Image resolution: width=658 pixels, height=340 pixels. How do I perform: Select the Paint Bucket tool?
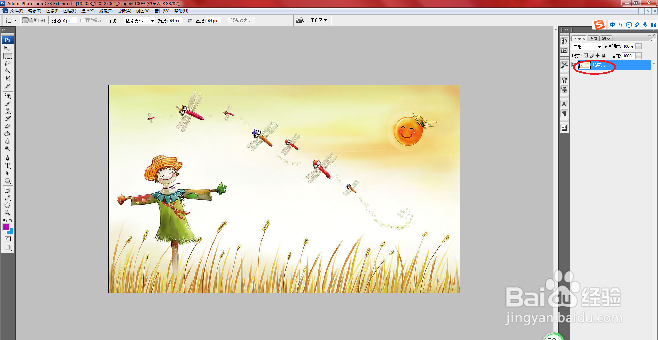pyautogui.click(x=8, y=134)
